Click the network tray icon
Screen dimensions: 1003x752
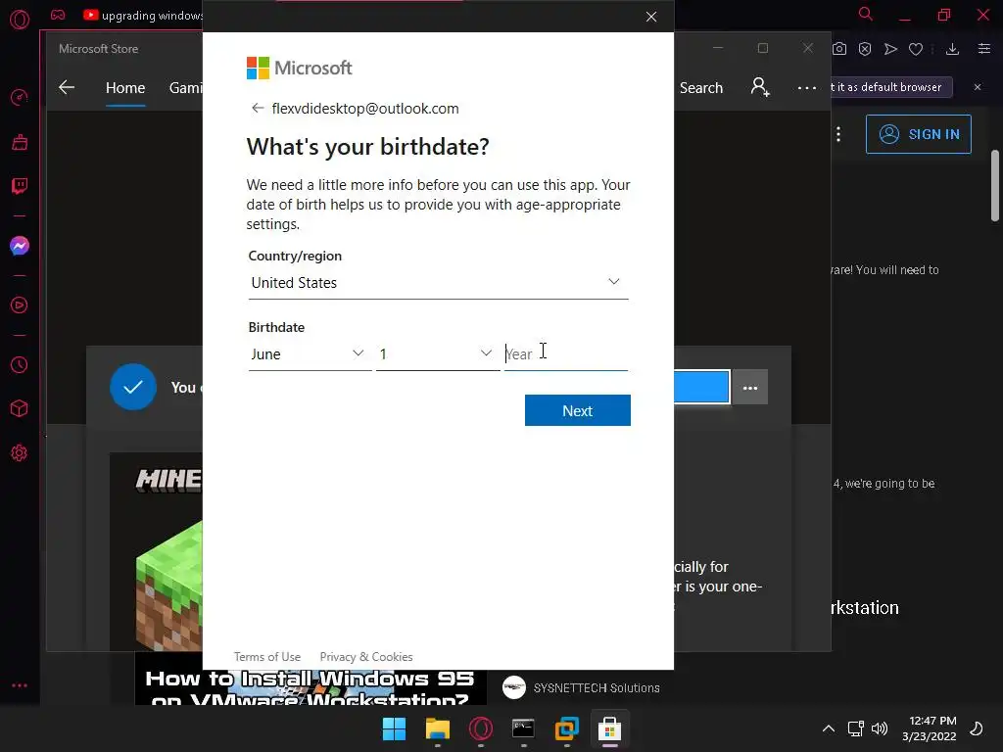(855, 728)
